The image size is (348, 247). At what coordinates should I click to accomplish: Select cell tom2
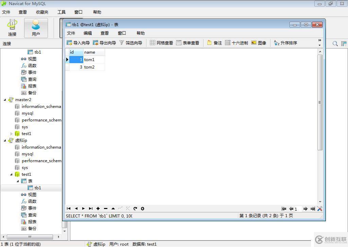[94, 67]
